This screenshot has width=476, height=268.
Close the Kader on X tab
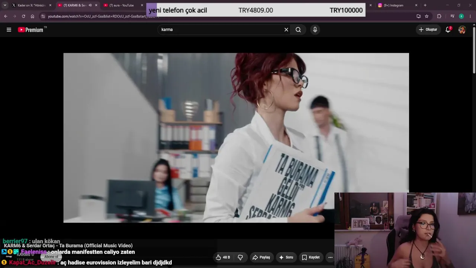tap(50, 5)
